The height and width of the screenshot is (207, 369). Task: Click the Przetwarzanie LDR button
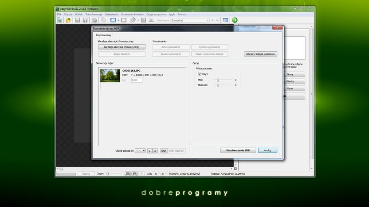[238, 150]
